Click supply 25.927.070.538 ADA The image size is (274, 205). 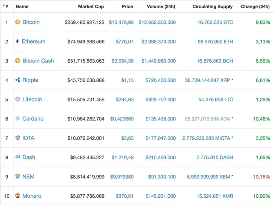tap(207, 119)
